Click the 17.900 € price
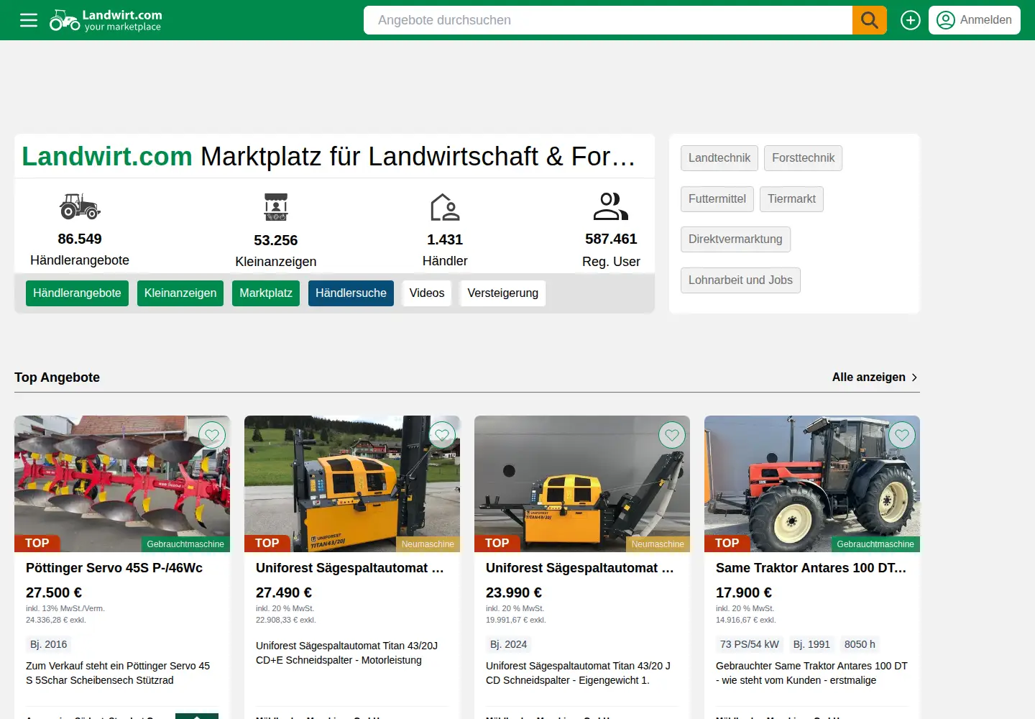The width and height of the screenshot is (1035, 719). [x=744, y=593]
